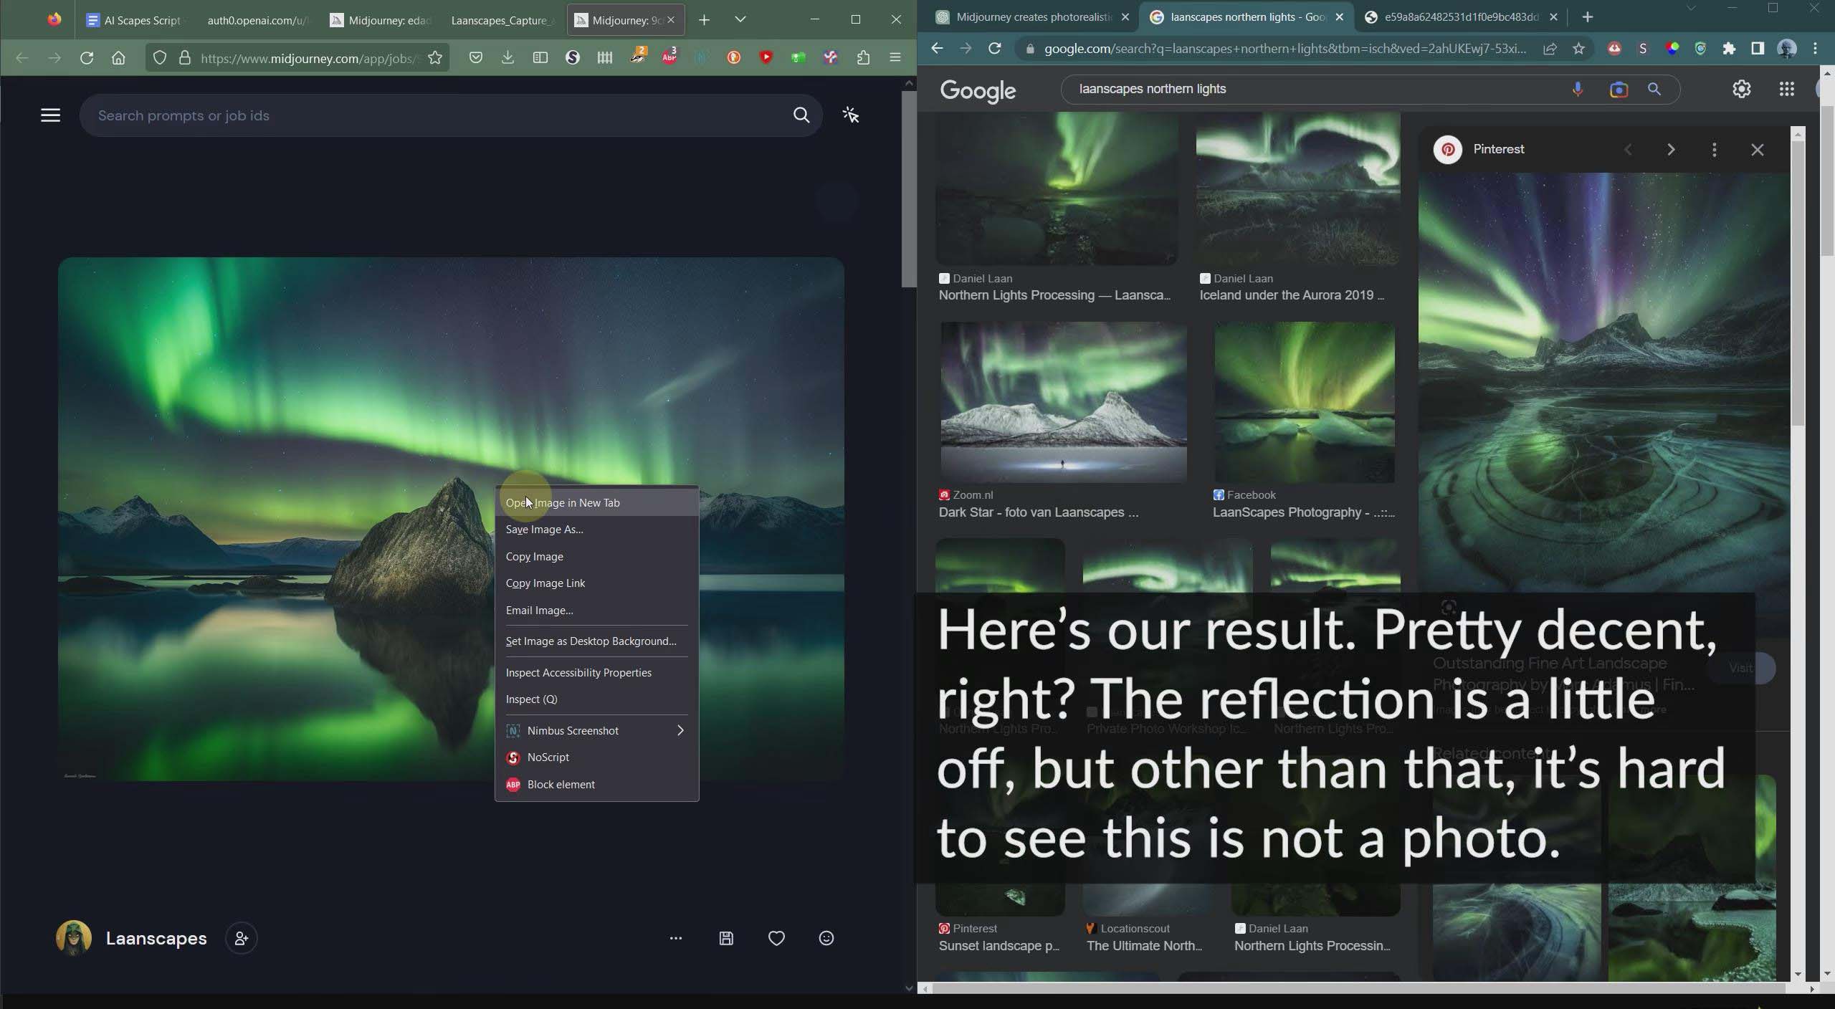Click the Pinterest close panel button
Viewport: 1835px width, 1009px height.
[1757, 149]
